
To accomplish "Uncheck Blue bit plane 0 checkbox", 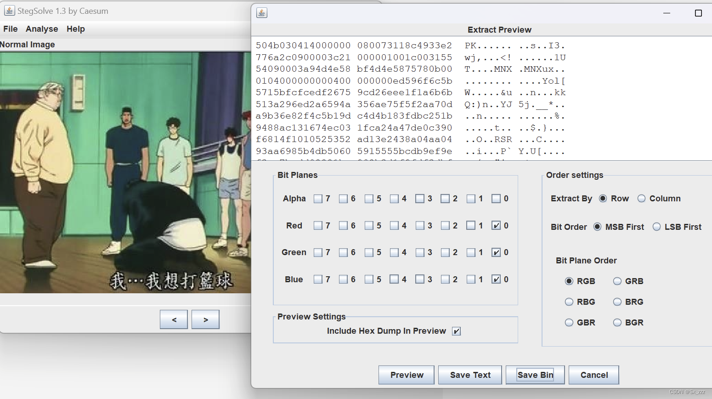I will 496,279.
